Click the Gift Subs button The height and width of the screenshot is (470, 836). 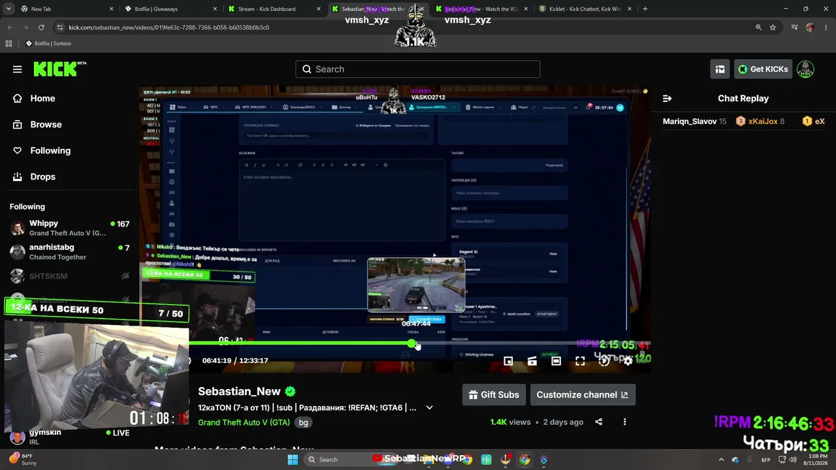coord(494,395)
